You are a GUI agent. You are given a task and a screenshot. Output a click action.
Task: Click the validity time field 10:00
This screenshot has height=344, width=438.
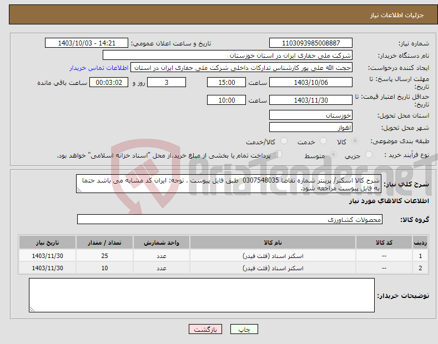coord(226,100)
